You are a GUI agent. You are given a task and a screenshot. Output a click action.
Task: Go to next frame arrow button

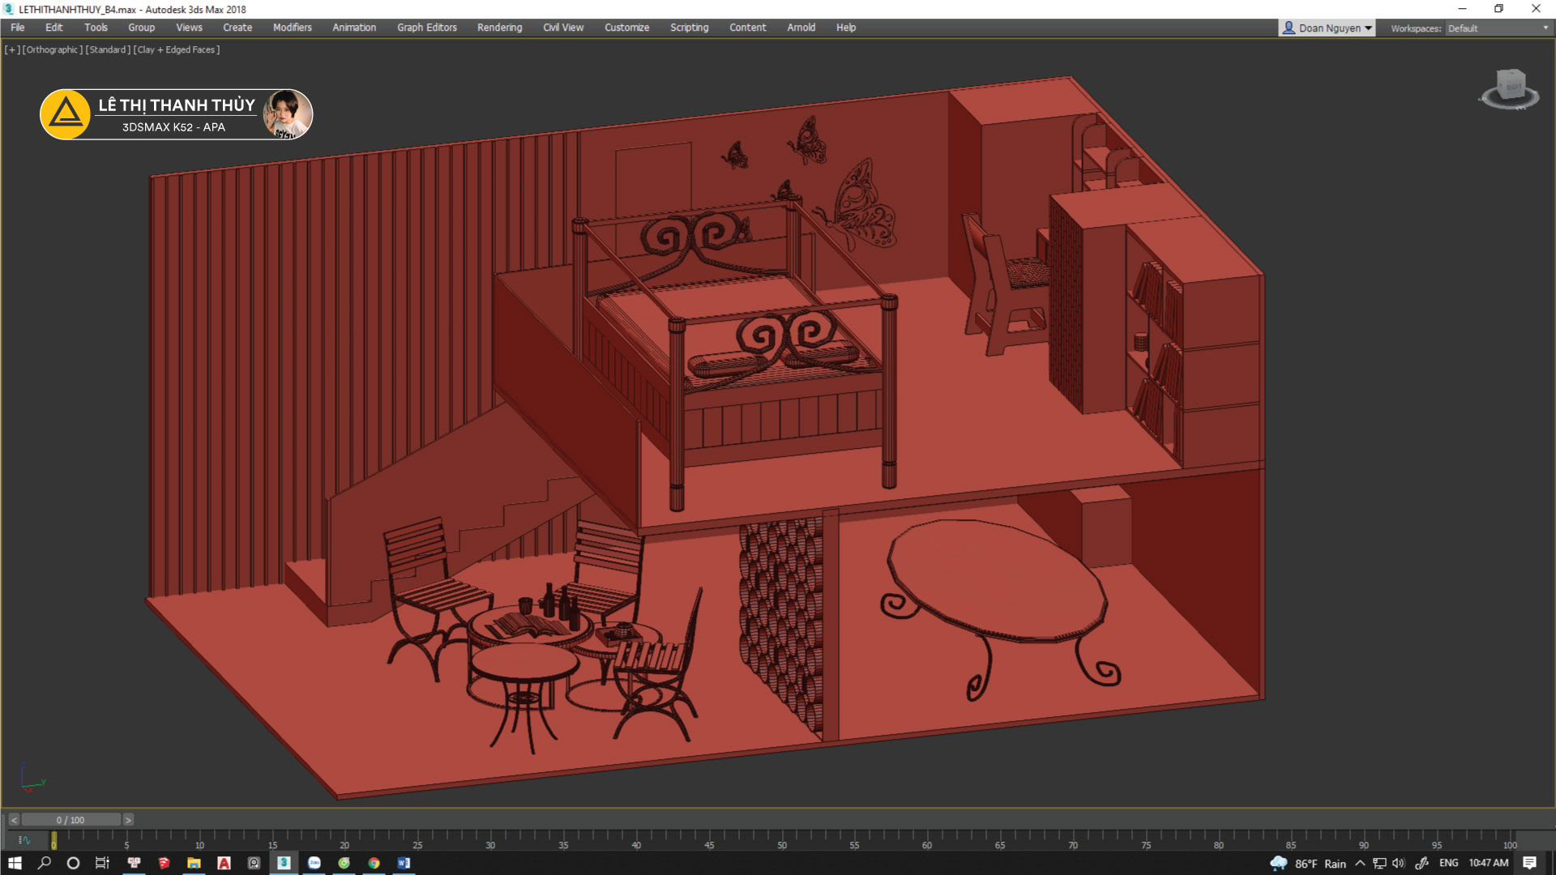point(128,820)
